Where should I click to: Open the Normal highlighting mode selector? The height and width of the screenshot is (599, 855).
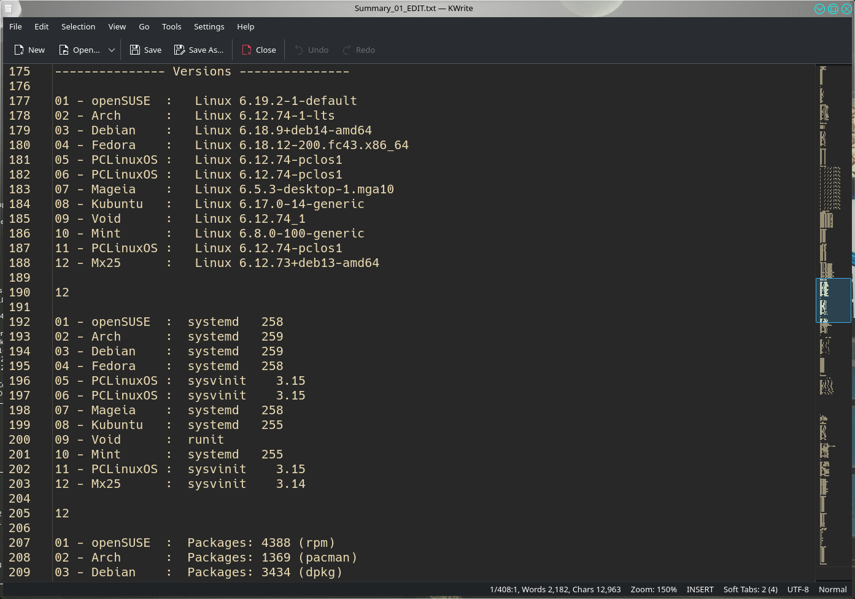832,589
